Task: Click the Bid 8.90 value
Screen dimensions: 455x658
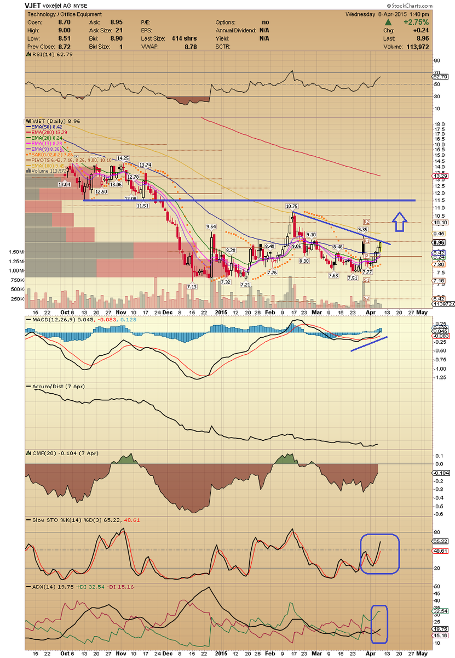Action: point(117,39)
